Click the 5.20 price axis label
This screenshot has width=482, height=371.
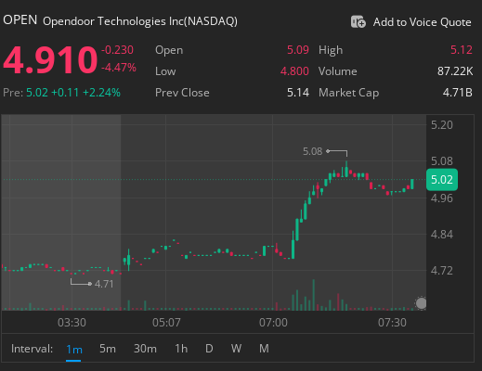coord(442,125)
